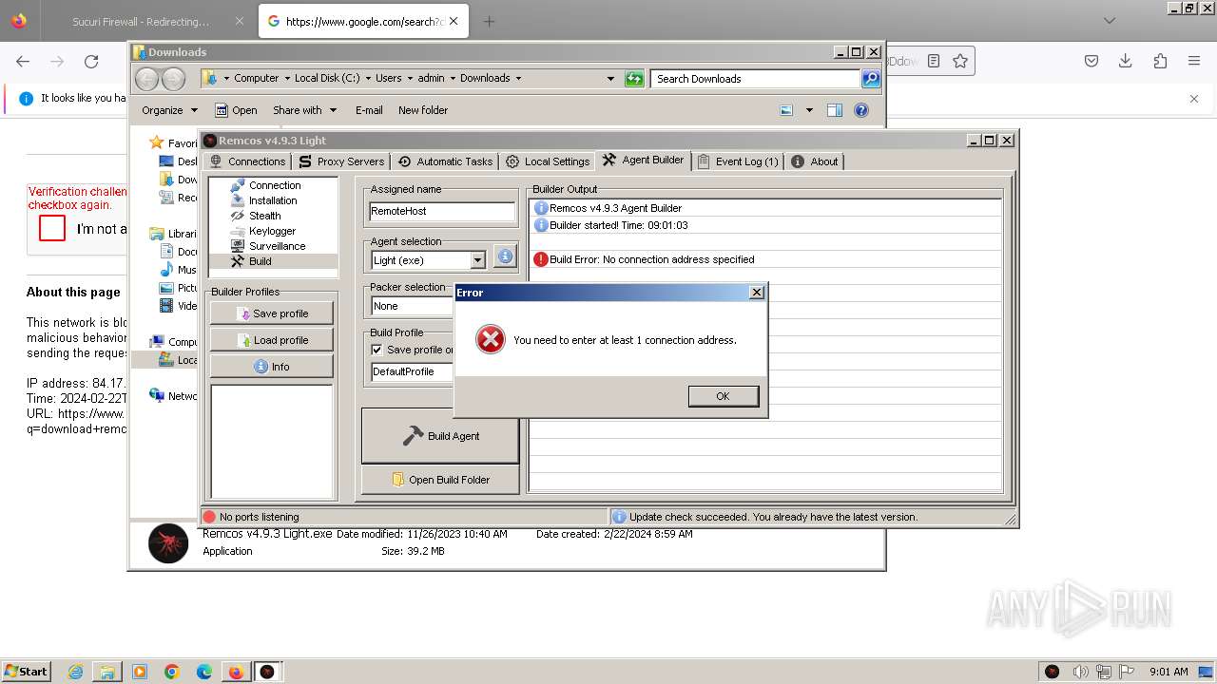
Task: Open the Agent selection dropdown
Action: pos(477,260)
